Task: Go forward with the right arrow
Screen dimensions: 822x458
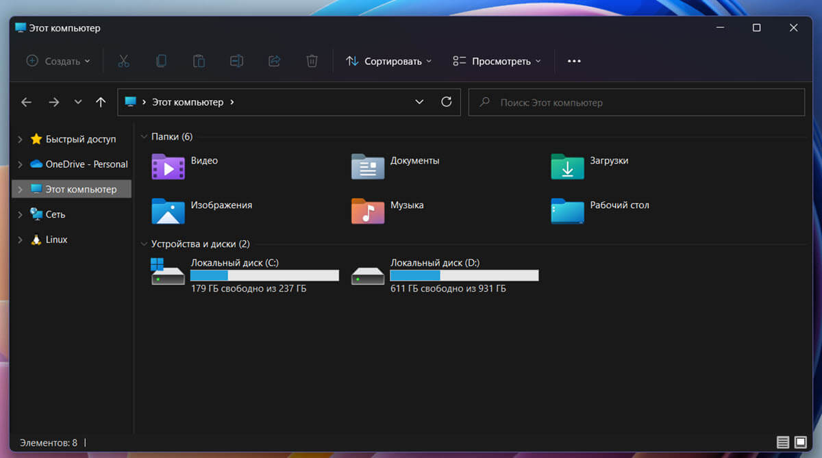Action: [x=54, y=102]
